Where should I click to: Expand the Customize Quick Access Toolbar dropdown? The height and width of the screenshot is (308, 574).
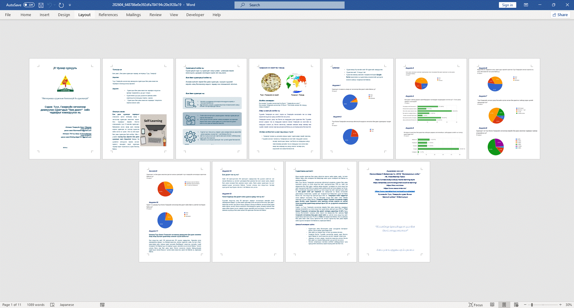click(x=70, y=5)
